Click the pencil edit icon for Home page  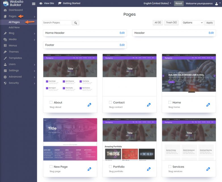pos(208,105)
